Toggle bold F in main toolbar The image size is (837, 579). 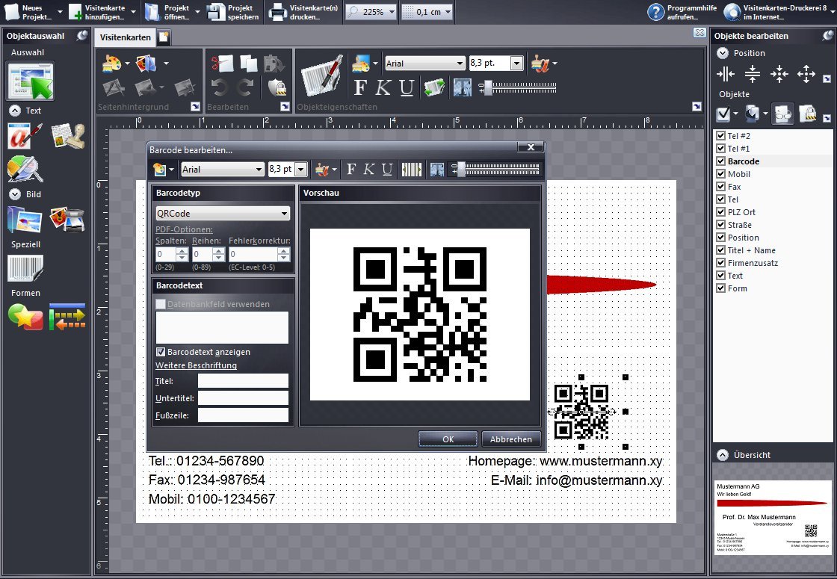tap(360, 87)
